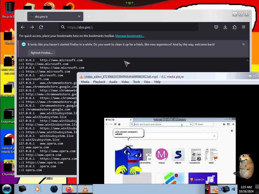259x194 pixels.
Task: Click the taskbar clock showing 2:15 AM
Action: coord(246,189)
